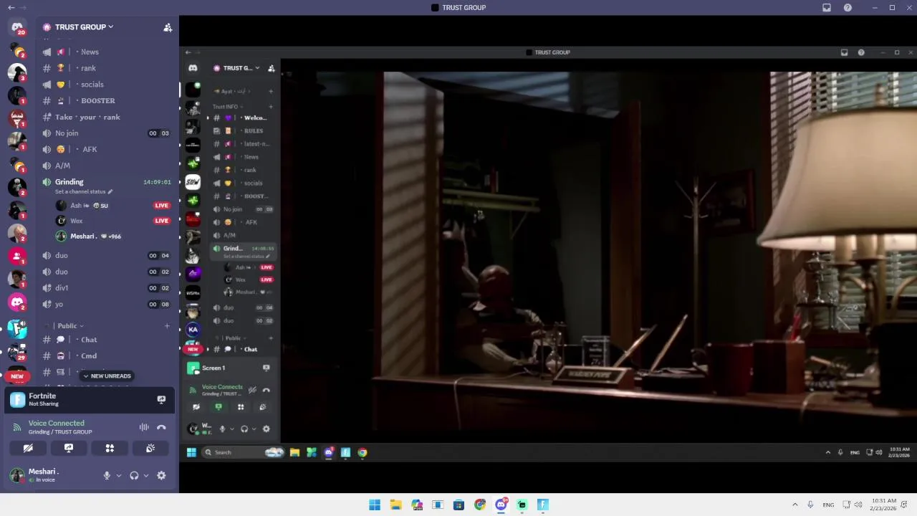Join the div1 voice channel
The width and height of the screenshot is (917, 516).
point(107,288)
